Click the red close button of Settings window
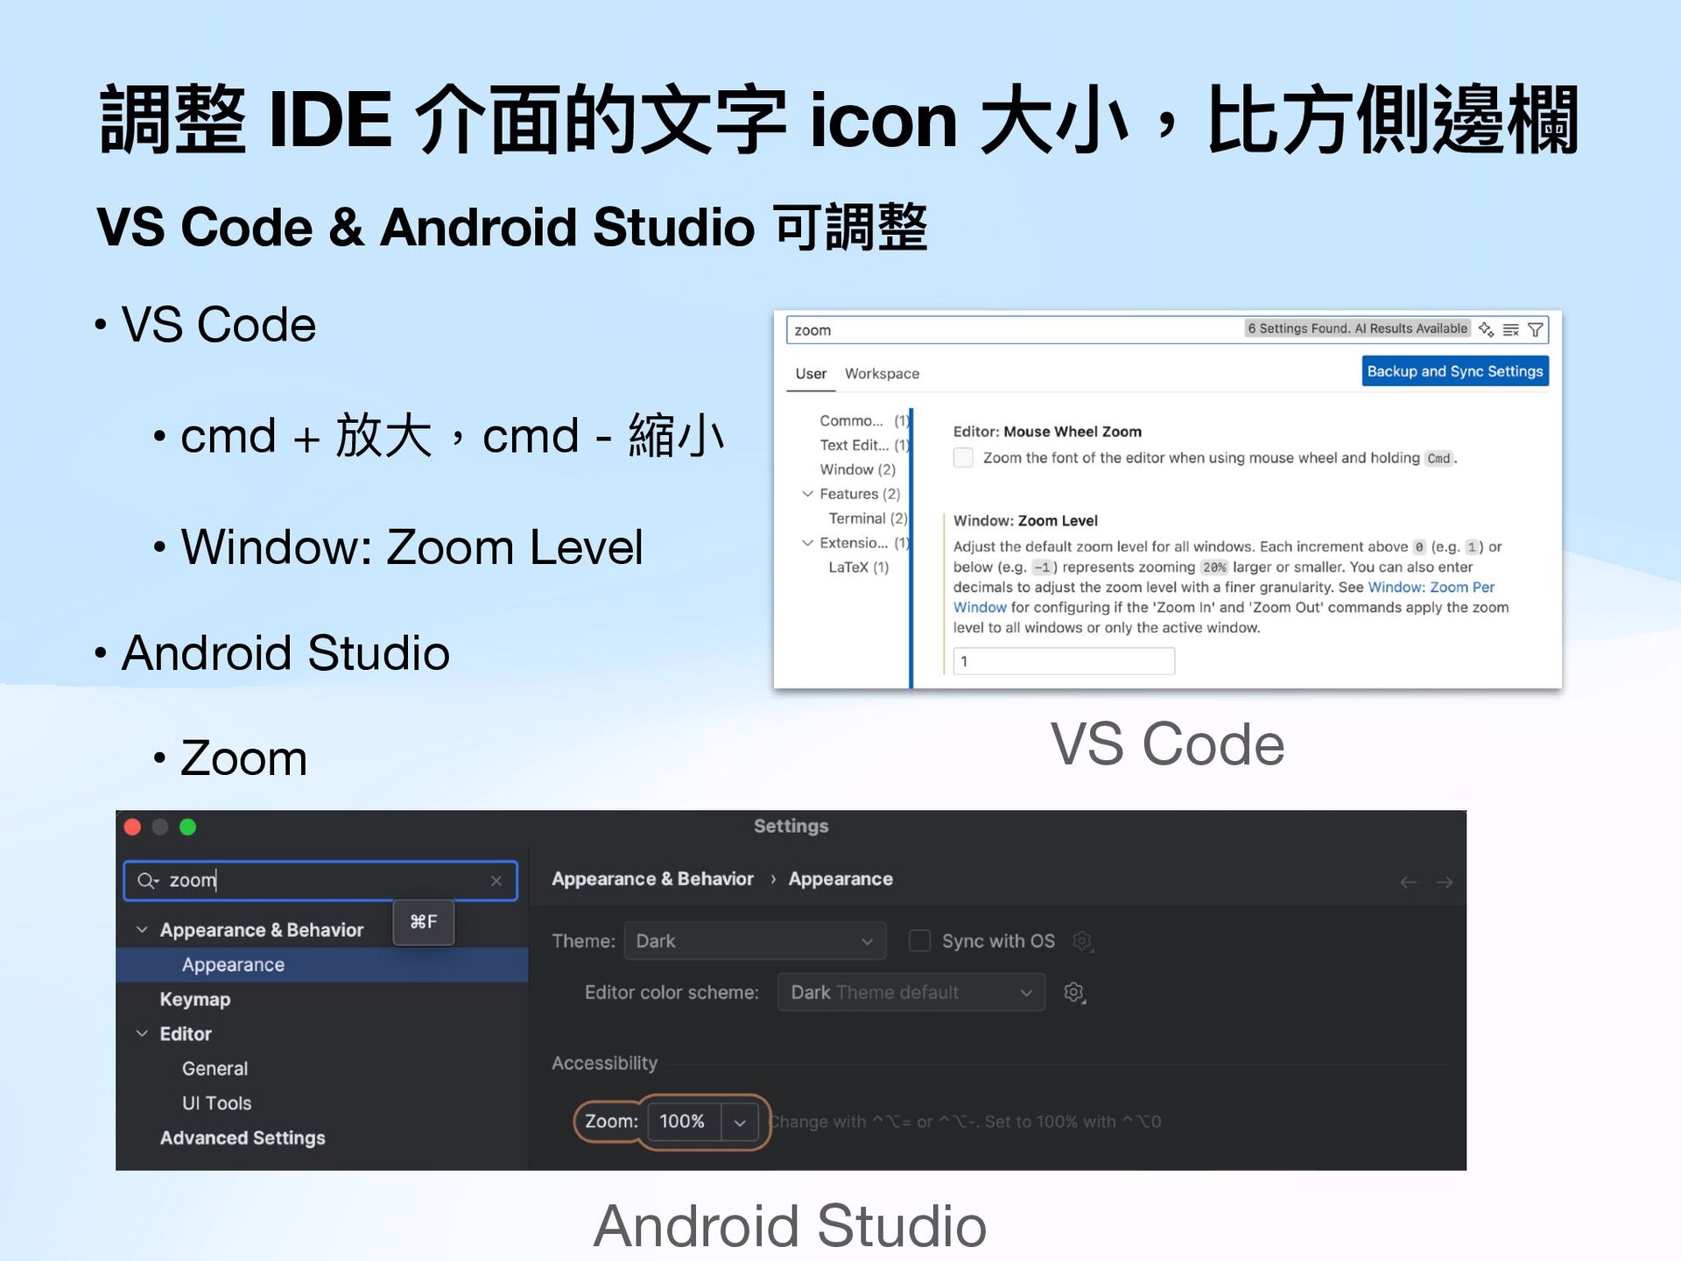Screen dimensions: 1681x1261 133,827
